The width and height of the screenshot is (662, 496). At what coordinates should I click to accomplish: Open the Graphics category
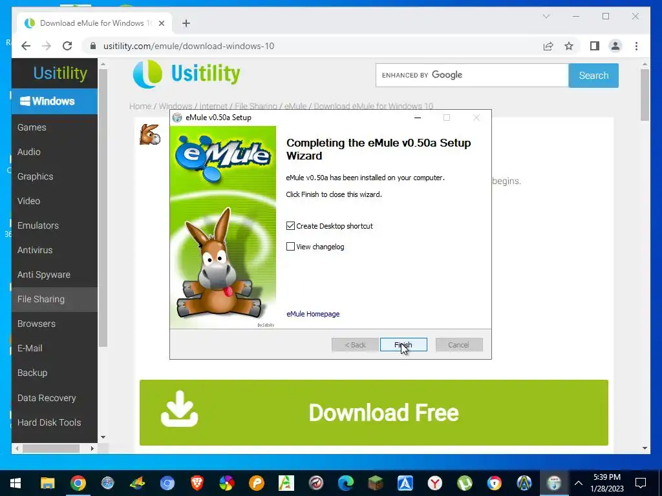coord(54,176)
